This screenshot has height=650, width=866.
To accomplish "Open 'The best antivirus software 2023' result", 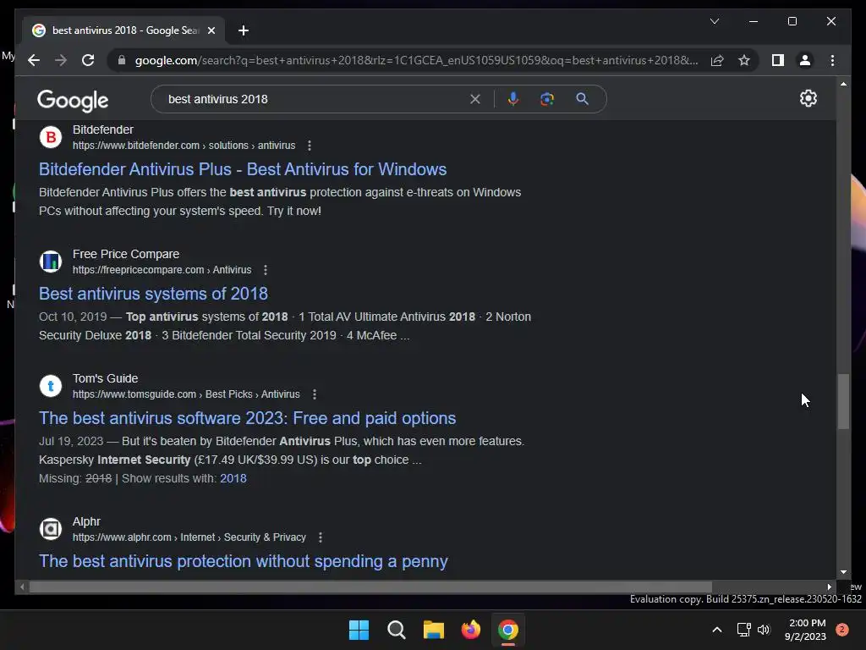I will click(x=248, y=418).
